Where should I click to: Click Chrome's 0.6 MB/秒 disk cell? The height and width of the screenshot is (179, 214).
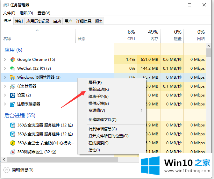172,60
